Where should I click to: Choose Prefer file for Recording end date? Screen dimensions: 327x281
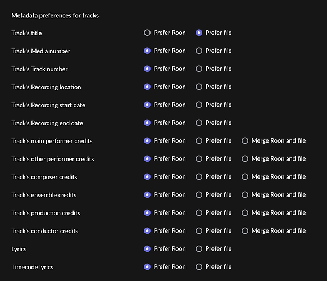199,123
